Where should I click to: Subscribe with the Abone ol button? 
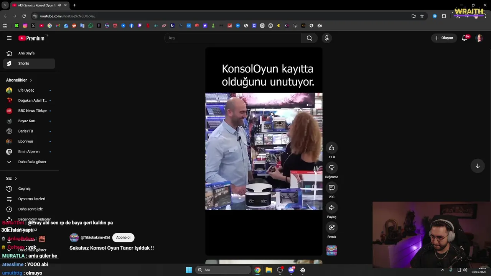point(123,238)
